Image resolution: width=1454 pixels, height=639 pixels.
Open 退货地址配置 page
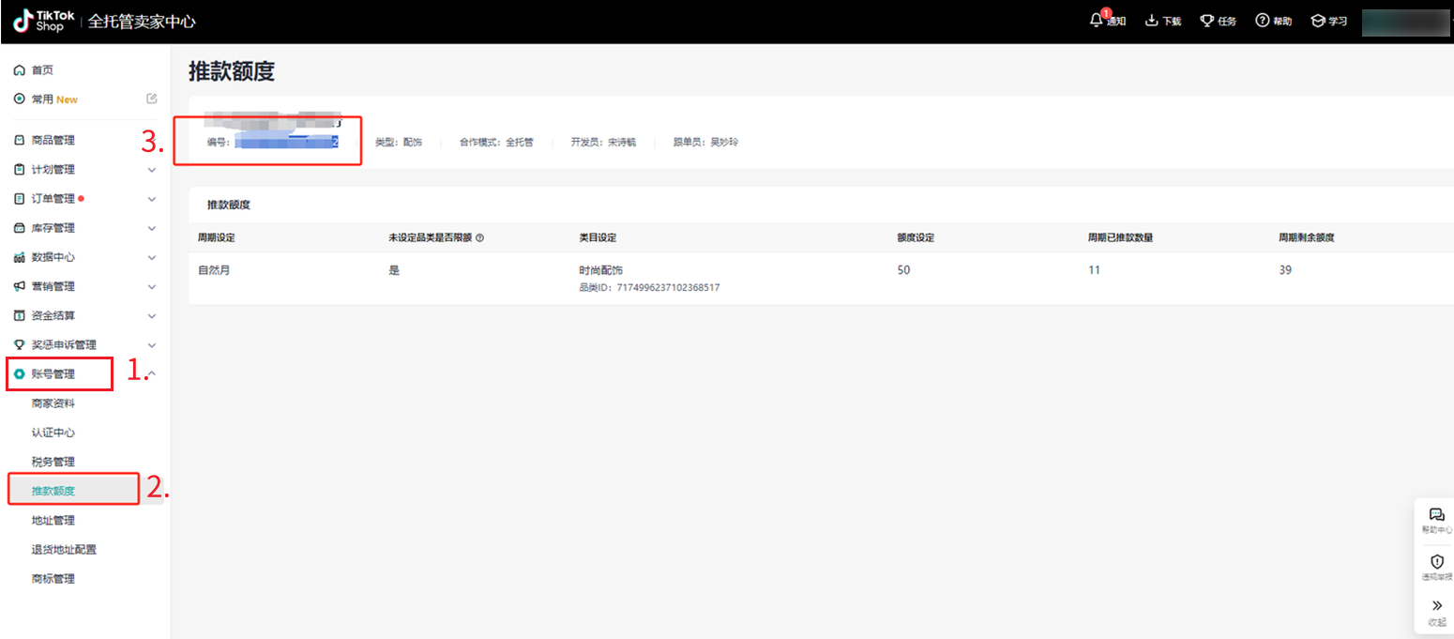click(64, 549)
